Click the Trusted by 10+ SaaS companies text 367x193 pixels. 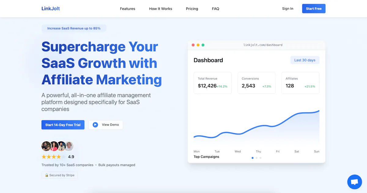point(68,165)
